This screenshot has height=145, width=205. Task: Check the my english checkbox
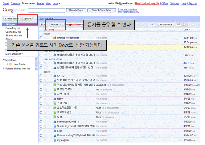41,140
